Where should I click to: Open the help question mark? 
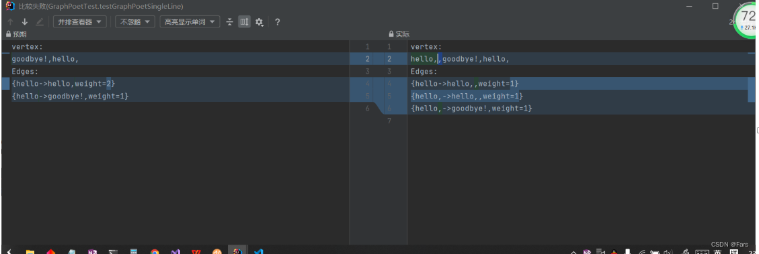tap(278, 21)
